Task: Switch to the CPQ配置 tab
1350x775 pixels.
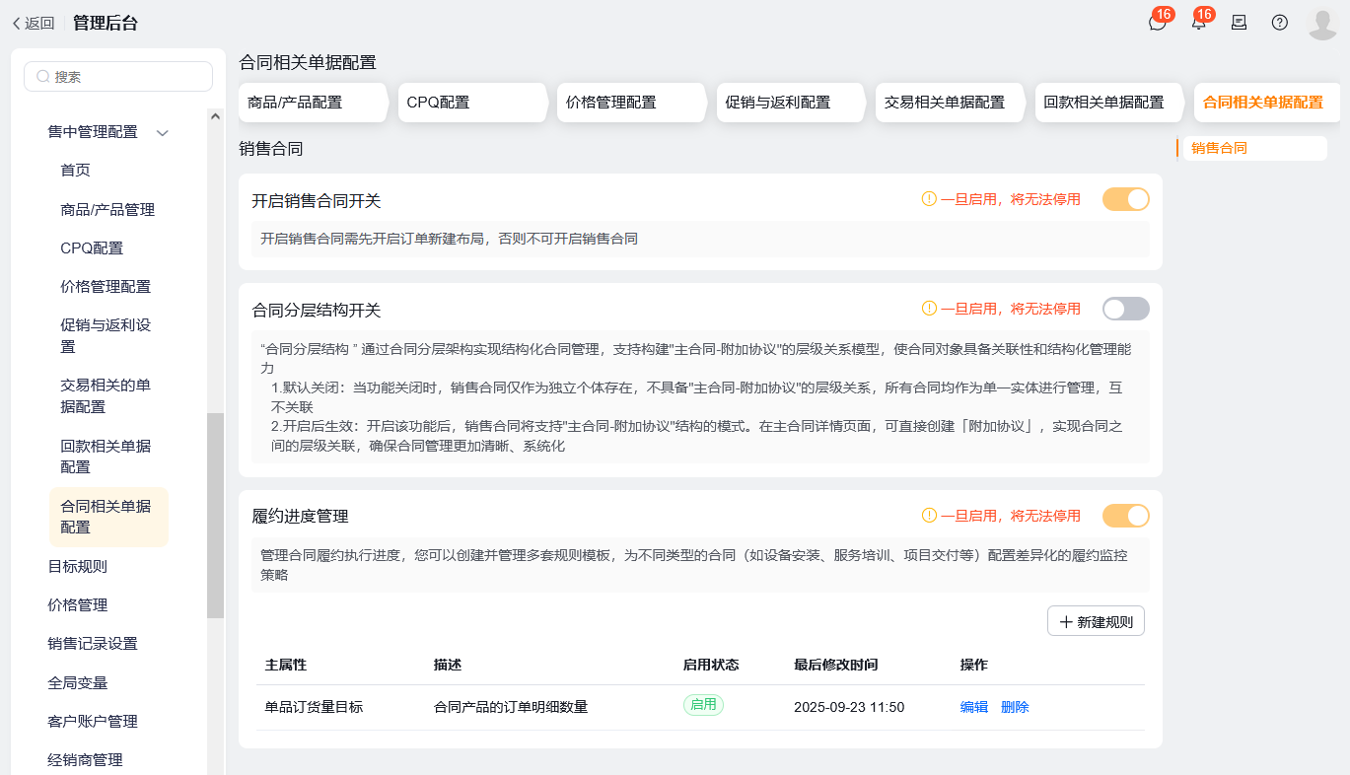Action: [472, 102]
